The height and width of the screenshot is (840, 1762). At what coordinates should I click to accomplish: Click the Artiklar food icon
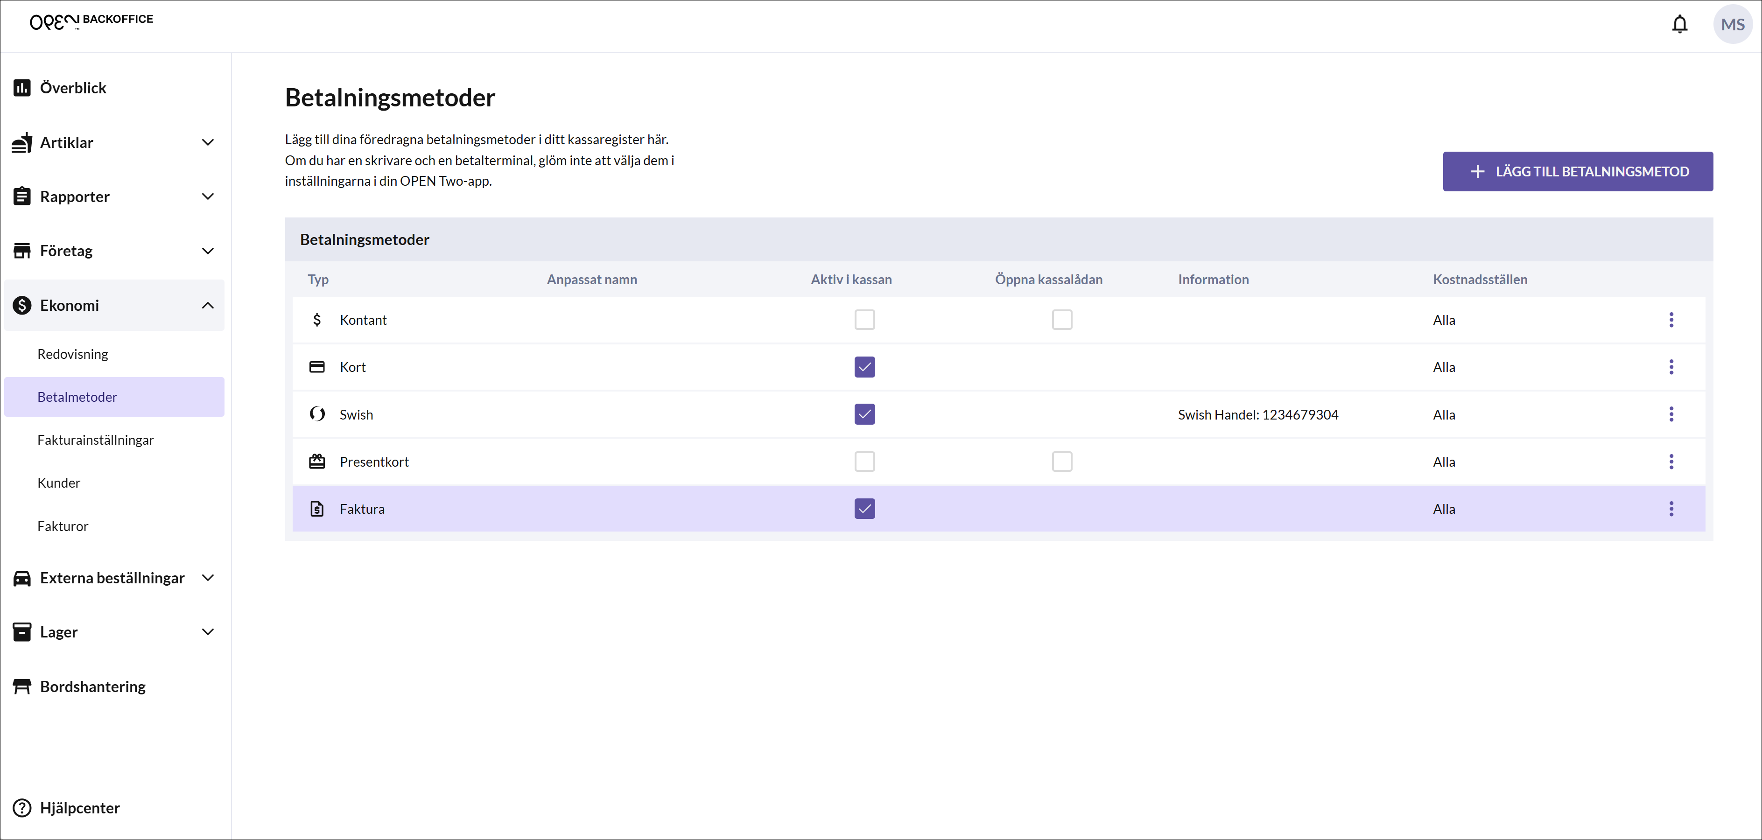22,142
